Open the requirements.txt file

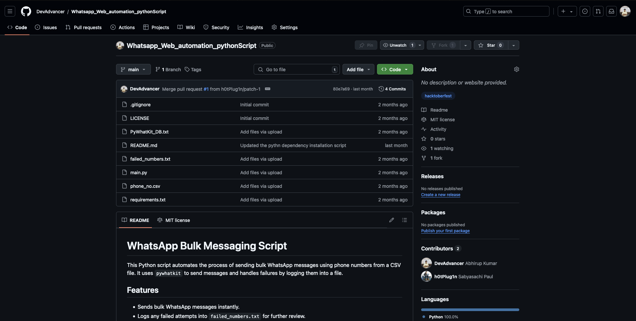[x=148, y=199]
